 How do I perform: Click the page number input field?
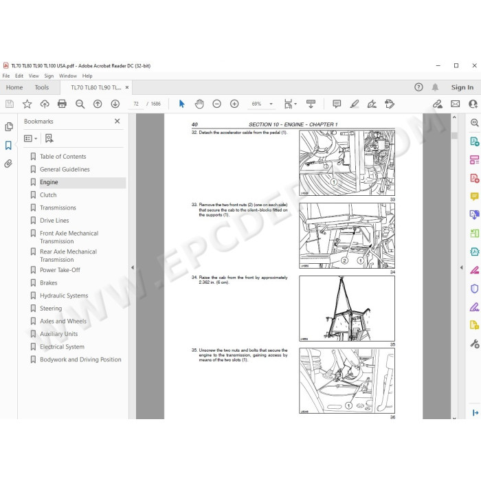point(136,104)
